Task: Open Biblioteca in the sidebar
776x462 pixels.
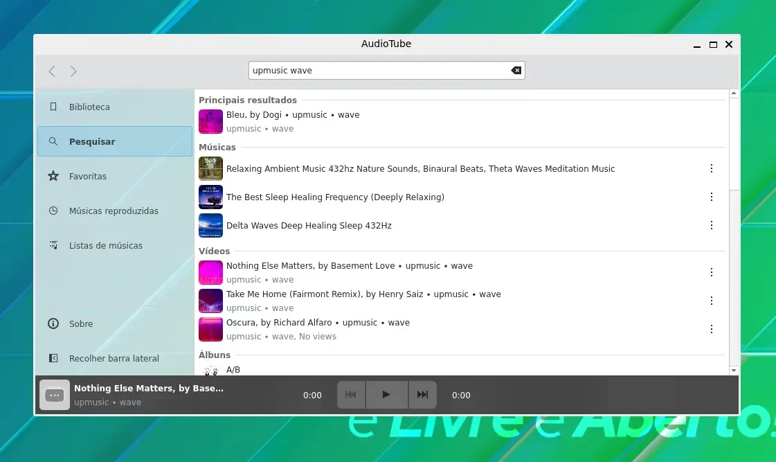Action: [x=115, y=107]
